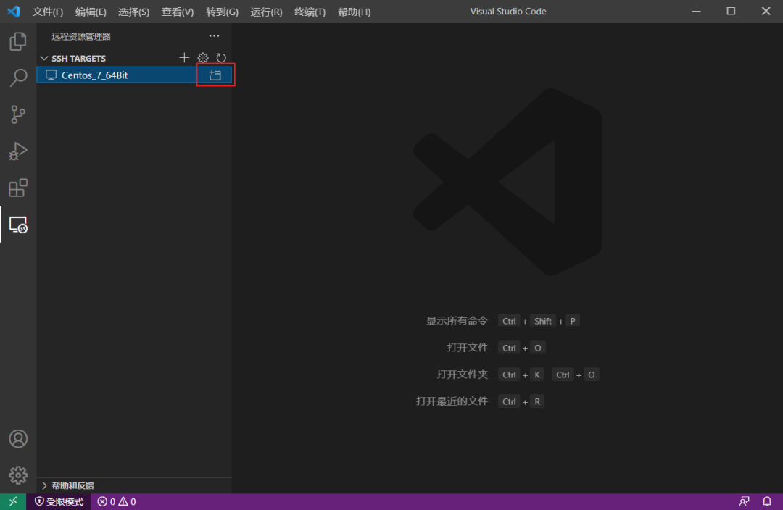This screenshot has width=783, height=510.
Task: Click the 打开文件 shortcut hint
Action: coord(467,347)
